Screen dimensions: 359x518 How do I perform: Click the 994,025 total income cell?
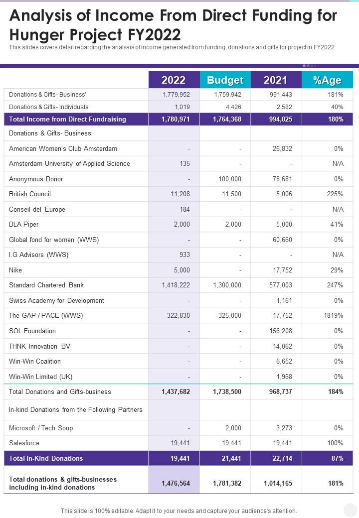[x=280, y=119]
